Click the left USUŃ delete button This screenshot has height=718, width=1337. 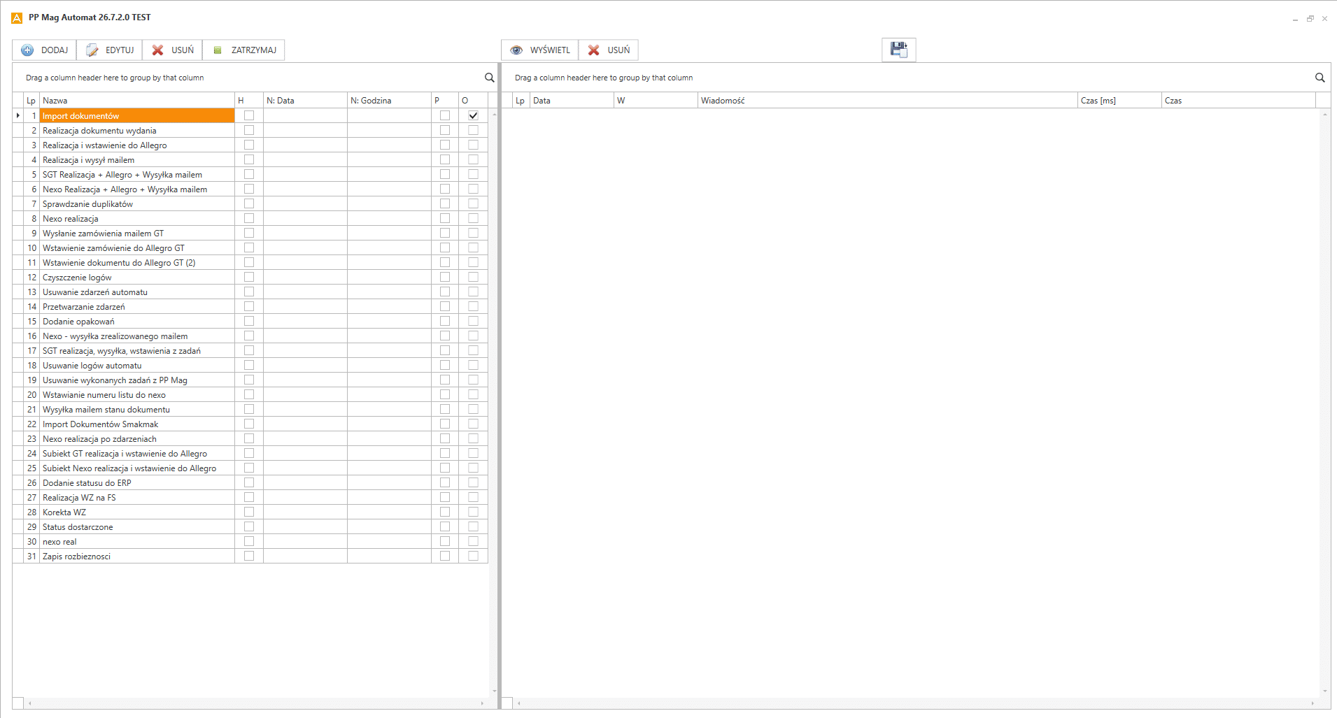click(172, 50)
